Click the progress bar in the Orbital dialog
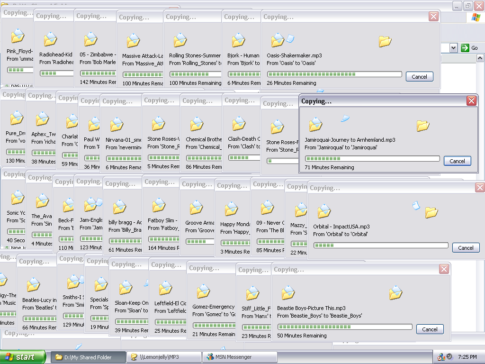Screen dimensions: 485x364 (x=381, y=245)
